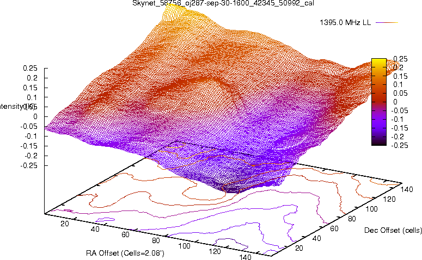This screenshot has height=260, width=422.
Task: Click the -0.2 label on the color bar
Action: [398, 137]
